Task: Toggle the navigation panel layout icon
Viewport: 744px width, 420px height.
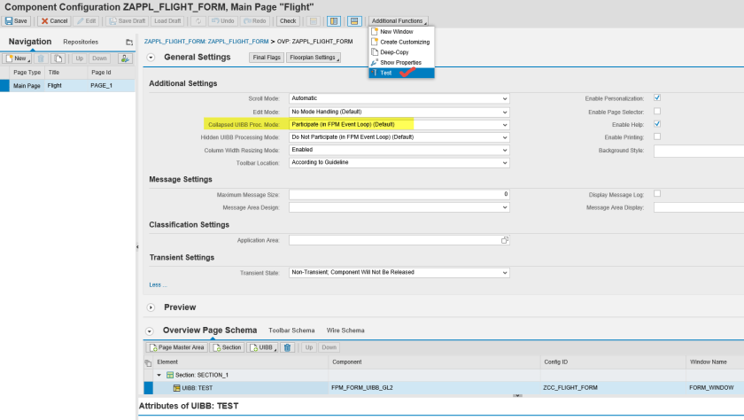Action: tap(334, 20)
